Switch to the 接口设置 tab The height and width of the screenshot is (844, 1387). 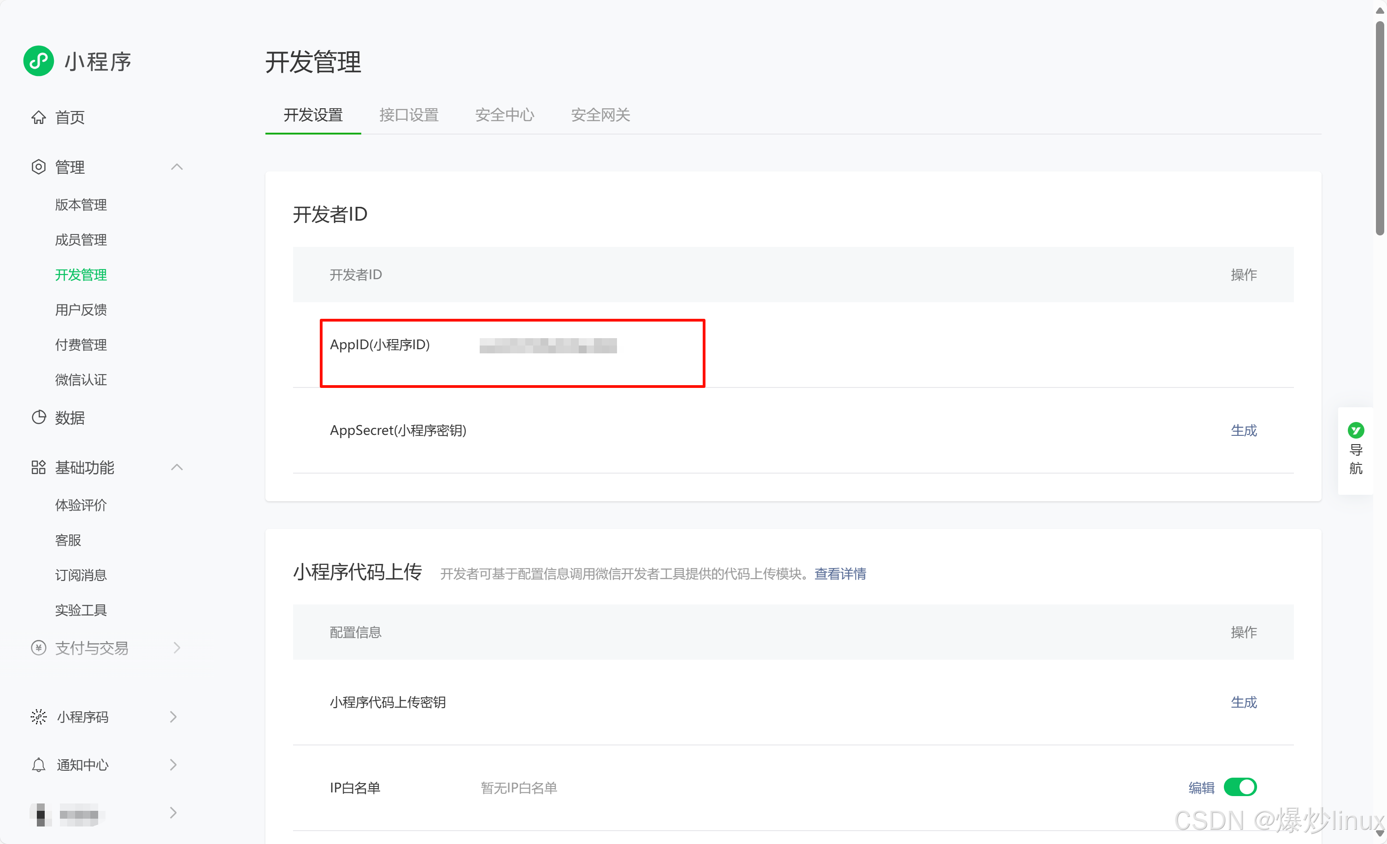[x=409, y=115]
